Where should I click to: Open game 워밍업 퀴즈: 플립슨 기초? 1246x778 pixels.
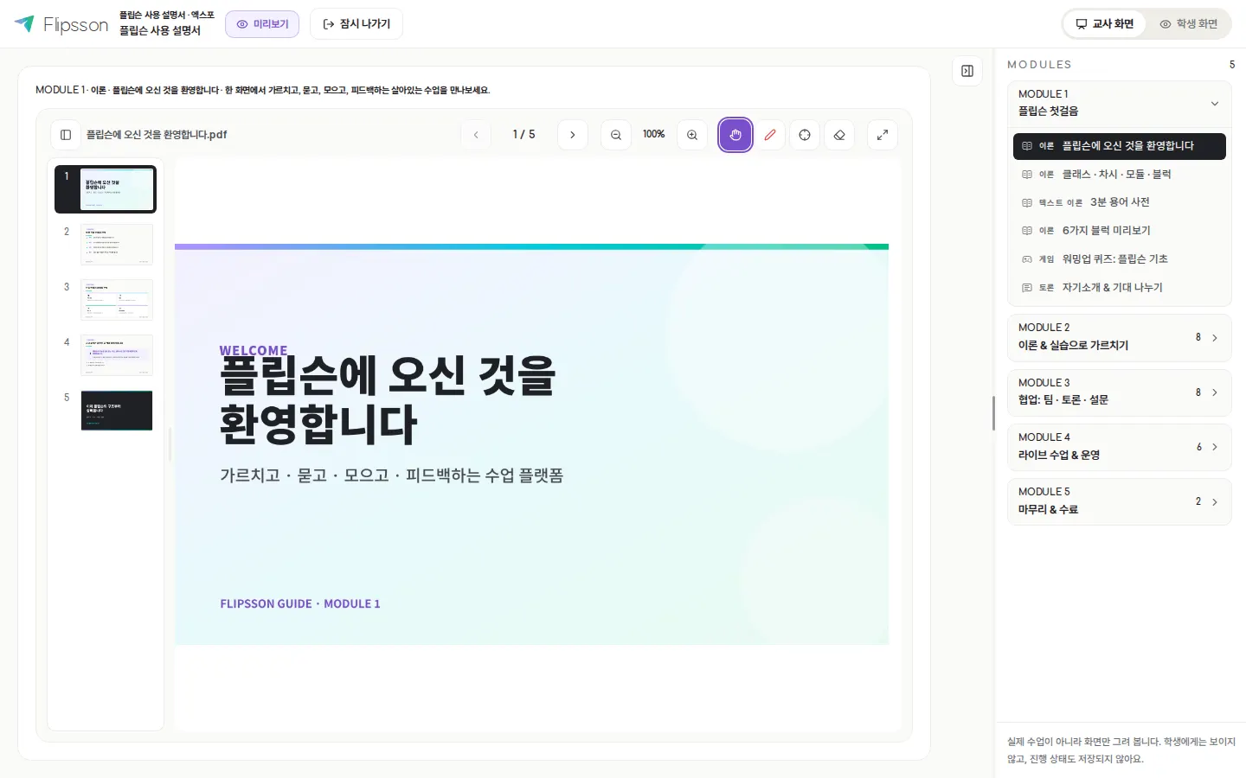tap(1119, 259)
